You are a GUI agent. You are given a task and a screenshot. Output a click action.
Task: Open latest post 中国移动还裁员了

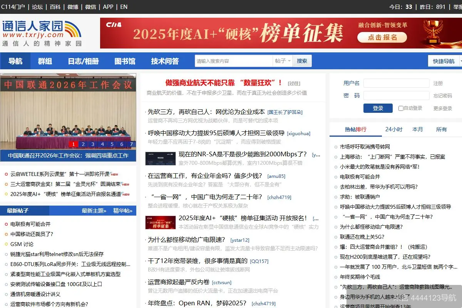click(32, 234)
